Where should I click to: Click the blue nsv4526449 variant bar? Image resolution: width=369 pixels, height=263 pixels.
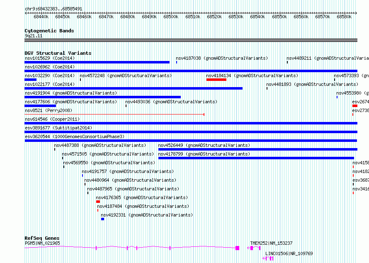click(258, 149)
